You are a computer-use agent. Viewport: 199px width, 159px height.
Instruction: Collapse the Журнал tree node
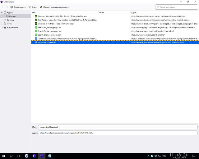(x=2, y=12)
